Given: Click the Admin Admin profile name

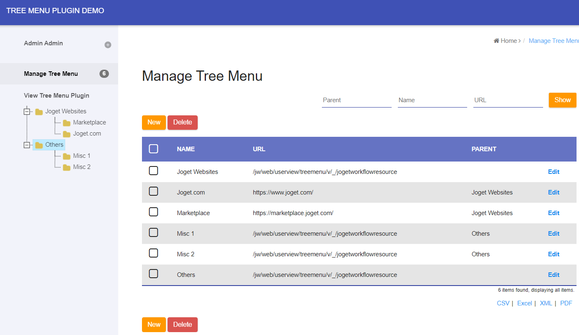Looking at the screenshot, I should click(43, 43).
